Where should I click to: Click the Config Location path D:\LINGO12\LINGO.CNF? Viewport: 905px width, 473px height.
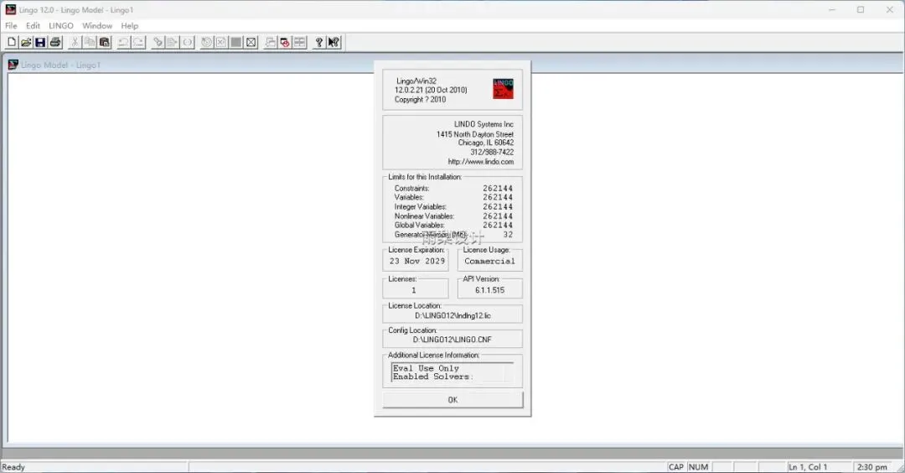coord(452,340)
